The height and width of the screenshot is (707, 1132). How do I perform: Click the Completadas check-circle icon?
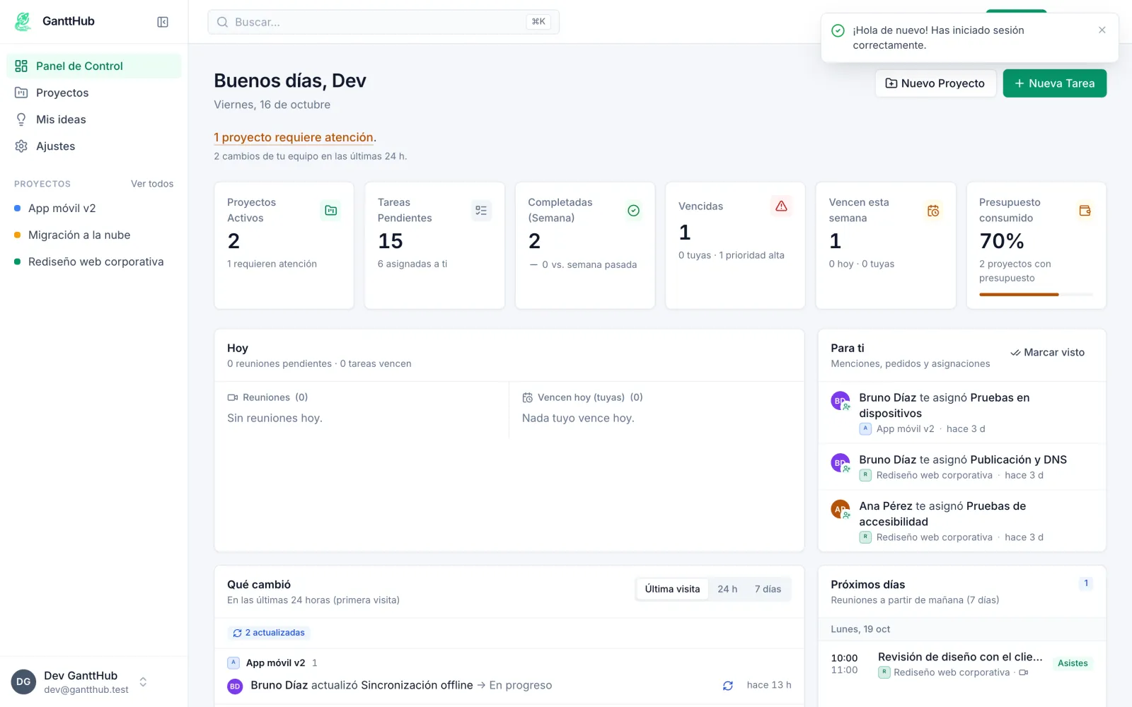[633, 210]
